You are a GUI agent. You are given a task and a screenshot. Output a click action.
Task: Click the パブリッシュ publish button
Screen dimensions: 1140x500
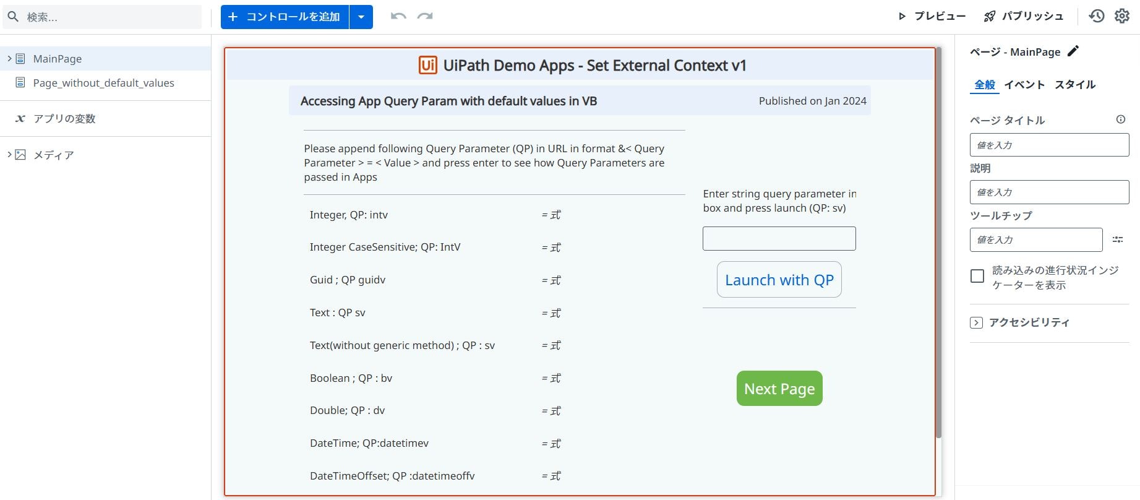(1024, 16)
